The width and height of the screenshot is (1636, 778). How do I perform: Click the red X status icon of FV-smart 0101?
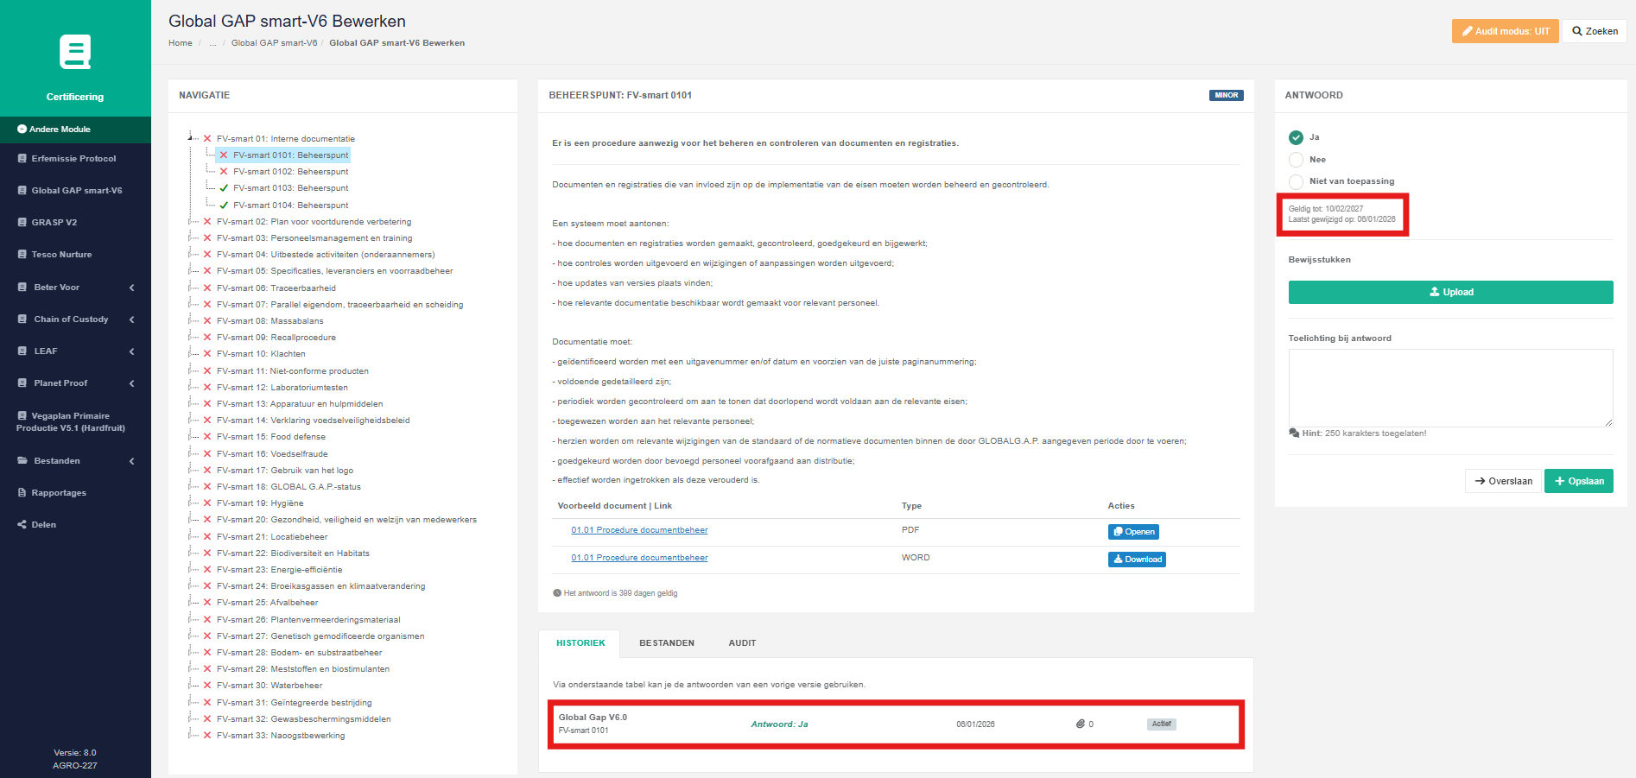click(224, 155)
